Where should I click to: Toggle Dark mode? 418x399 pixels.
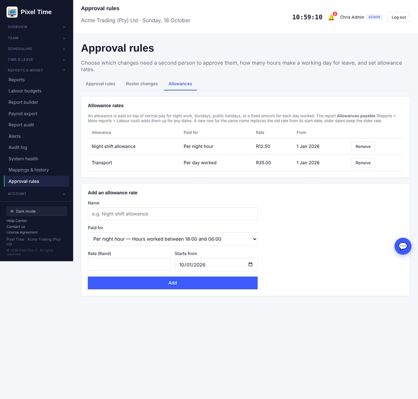36,211
